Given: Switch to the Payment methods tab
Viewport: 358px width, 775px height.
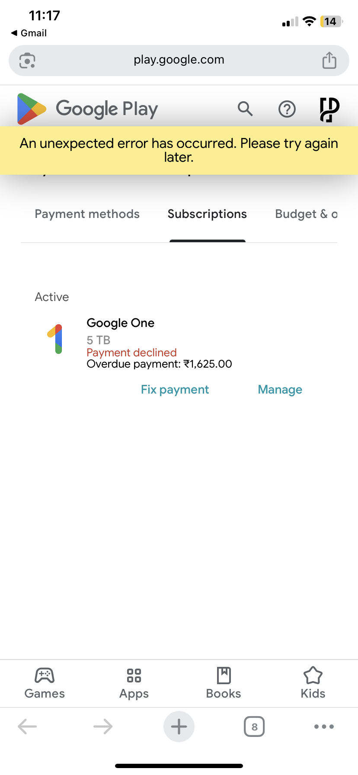Looking at the screenshot, I should tap(87, 214).
